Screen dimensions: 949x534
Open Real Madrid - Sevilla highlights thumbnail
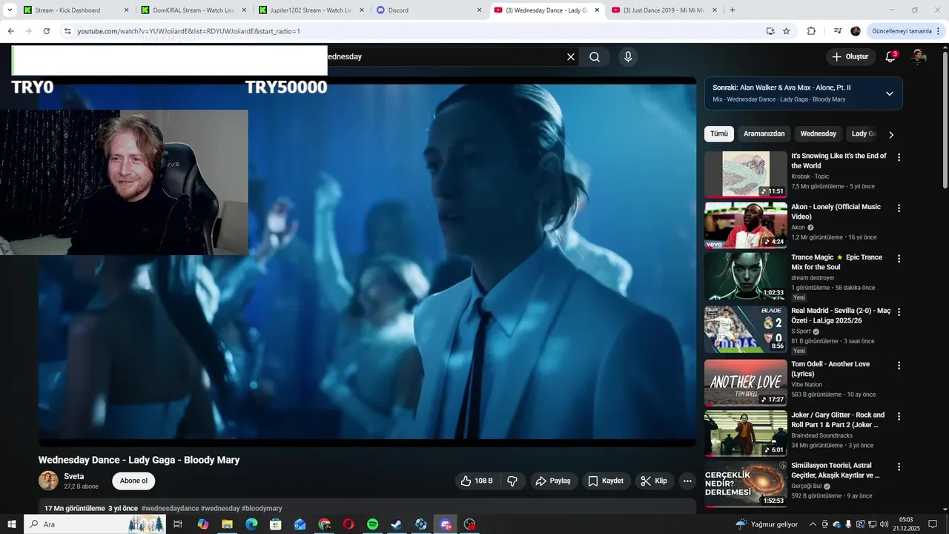(745, 329)
